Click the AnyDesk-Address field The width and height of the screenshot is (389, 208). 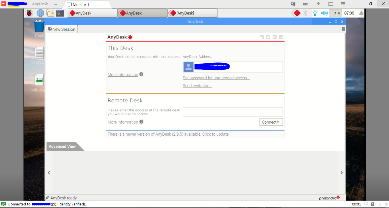pyautogui.click(x=233, y=67)
